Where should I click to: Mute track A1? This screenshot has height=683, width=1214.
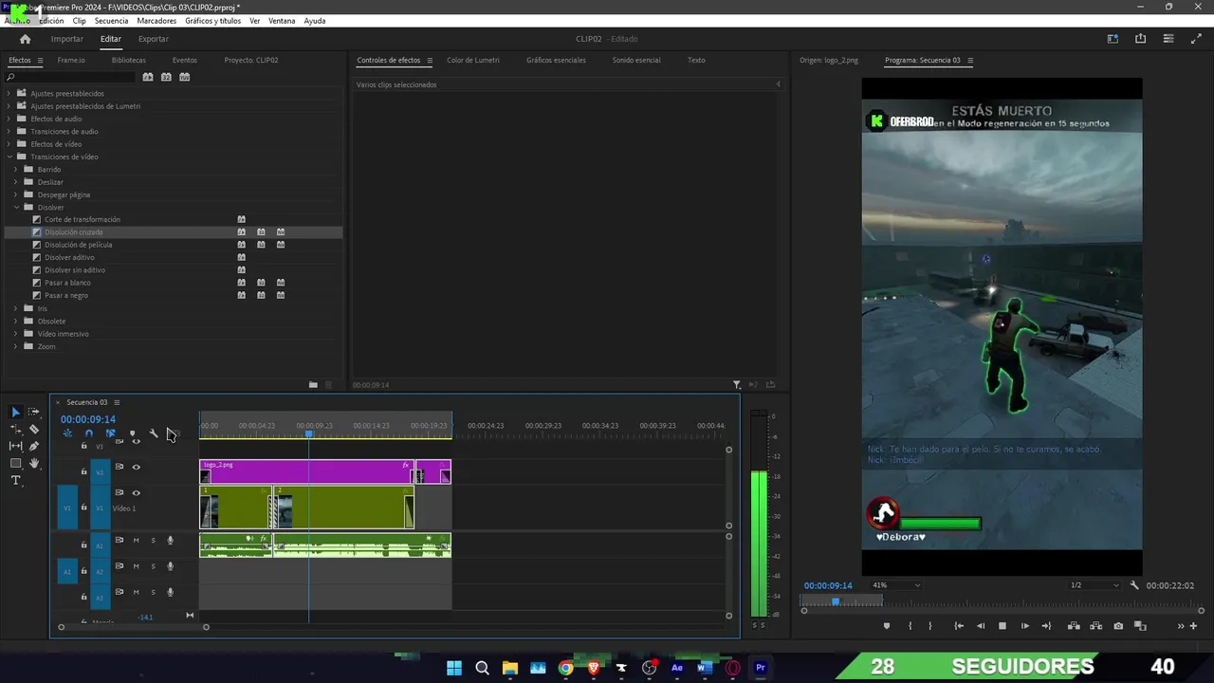tap(136, 541)
